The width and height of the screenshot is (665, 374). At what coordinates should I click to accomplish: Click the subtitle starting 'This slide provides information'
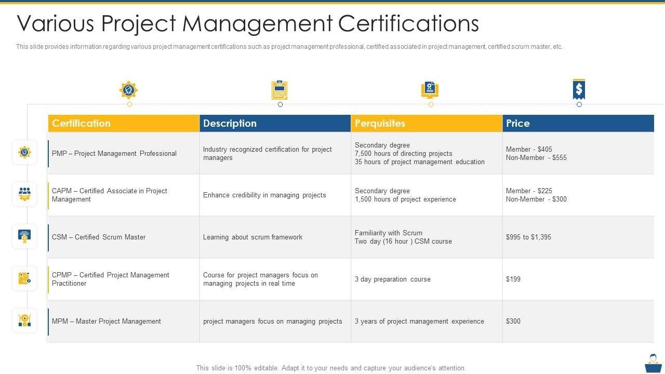pyautogui.click(x=289, y=47)
